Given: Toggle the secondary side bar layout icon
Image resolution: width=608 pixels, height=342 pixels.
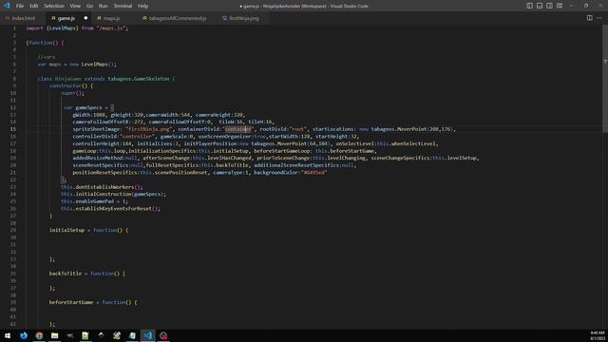Looking at the screenshot, I should click(549, 6).
